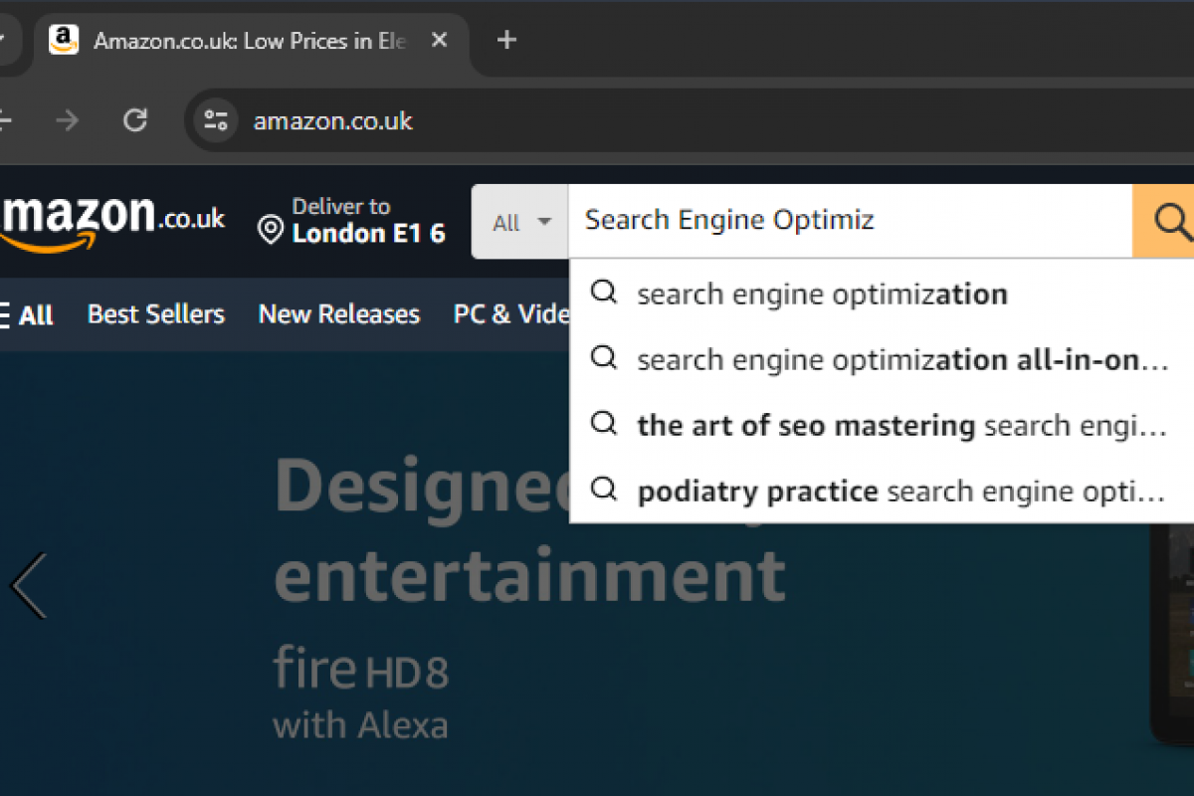
Task: Select the Amazon.co.uk browser tab
Action: [x=251, y=41]
